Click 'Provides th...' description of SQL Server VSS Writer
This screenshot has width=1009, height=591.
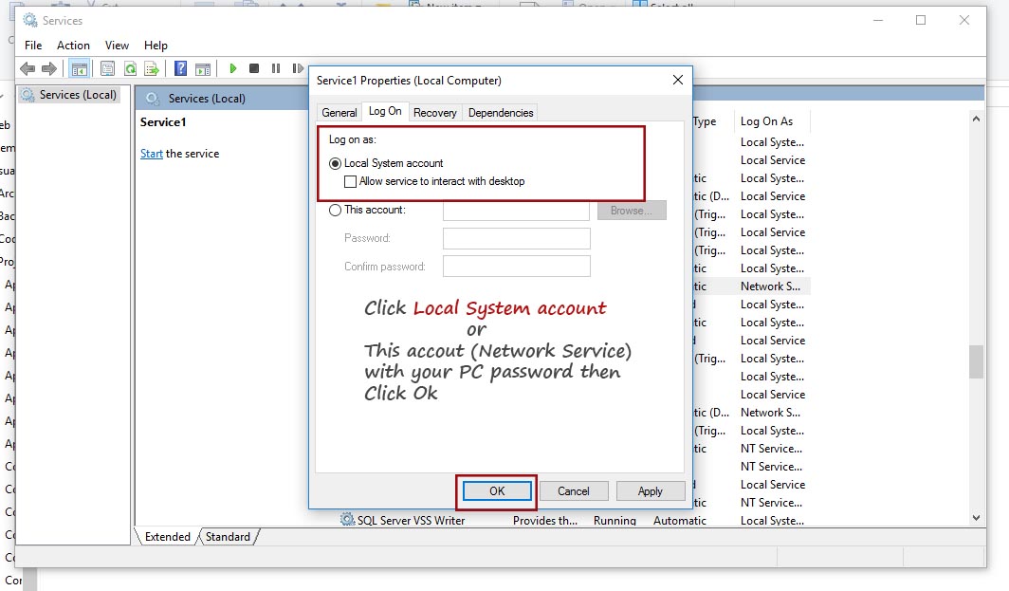545,520
